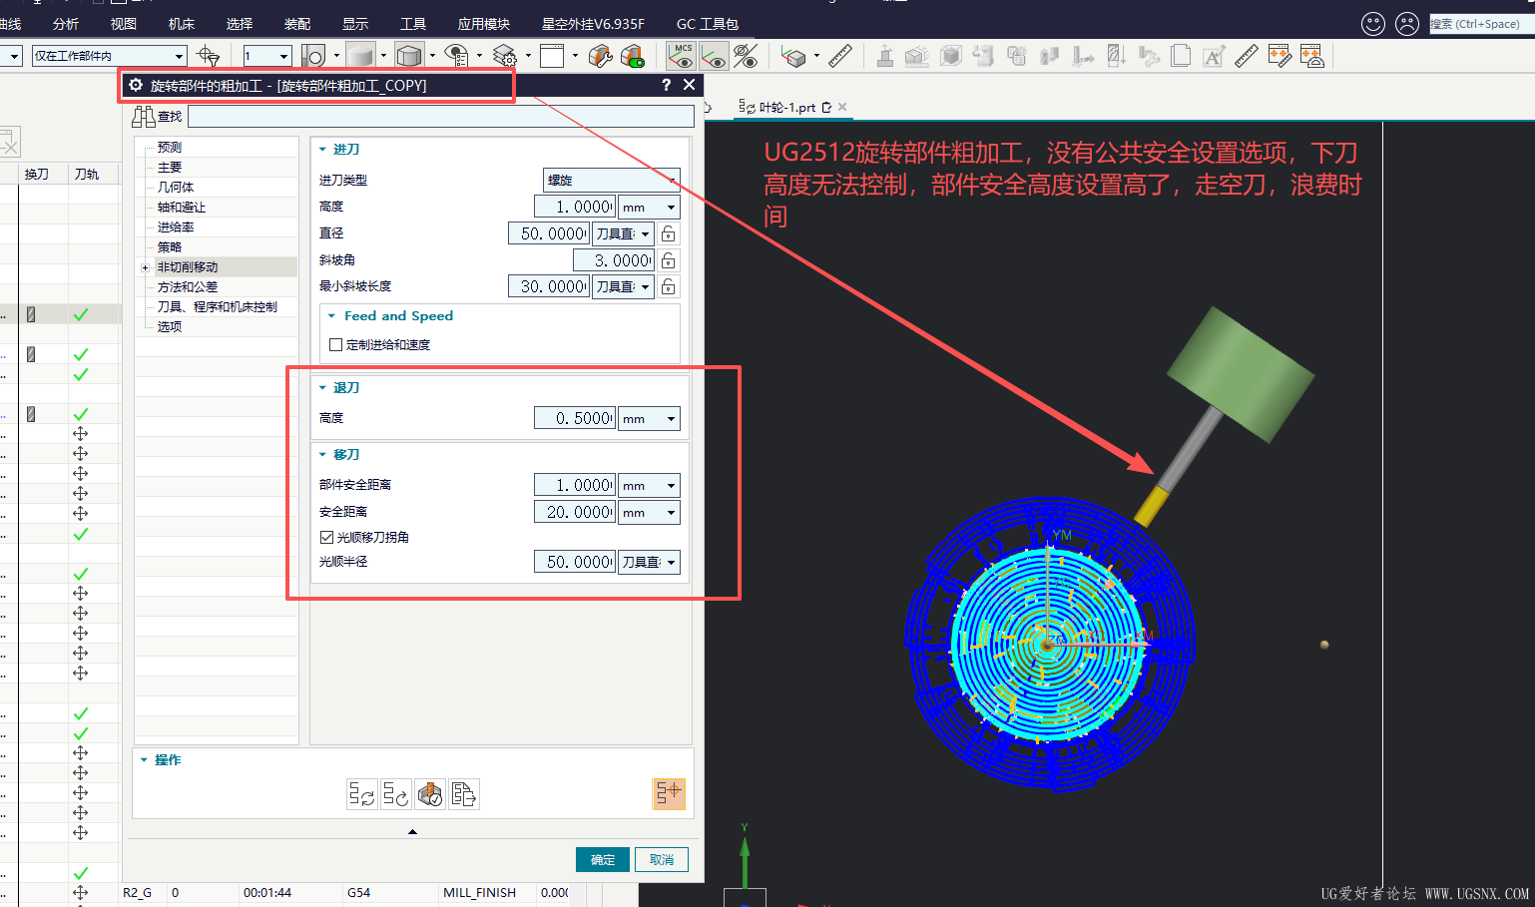Click the 确定 button
The height and width of the screenshot is (907, 1535).
(x=603, y=860)
